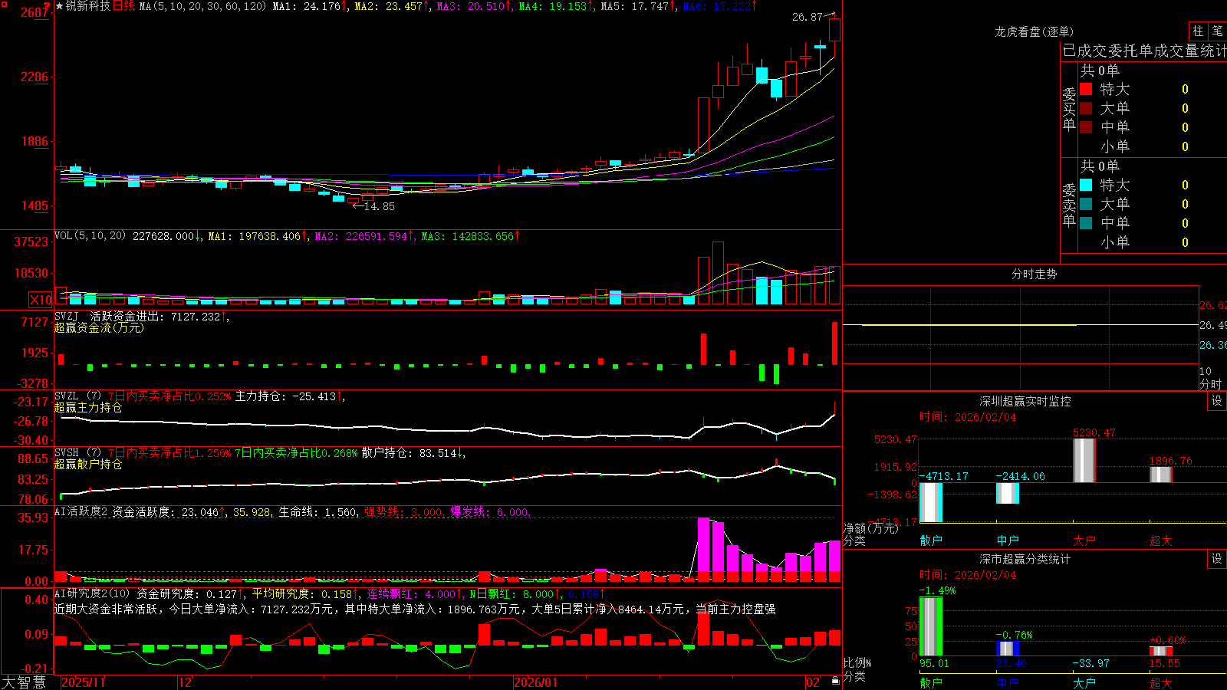Click the 委买单 section label

pyautogui.click(x=1069, y=110)
